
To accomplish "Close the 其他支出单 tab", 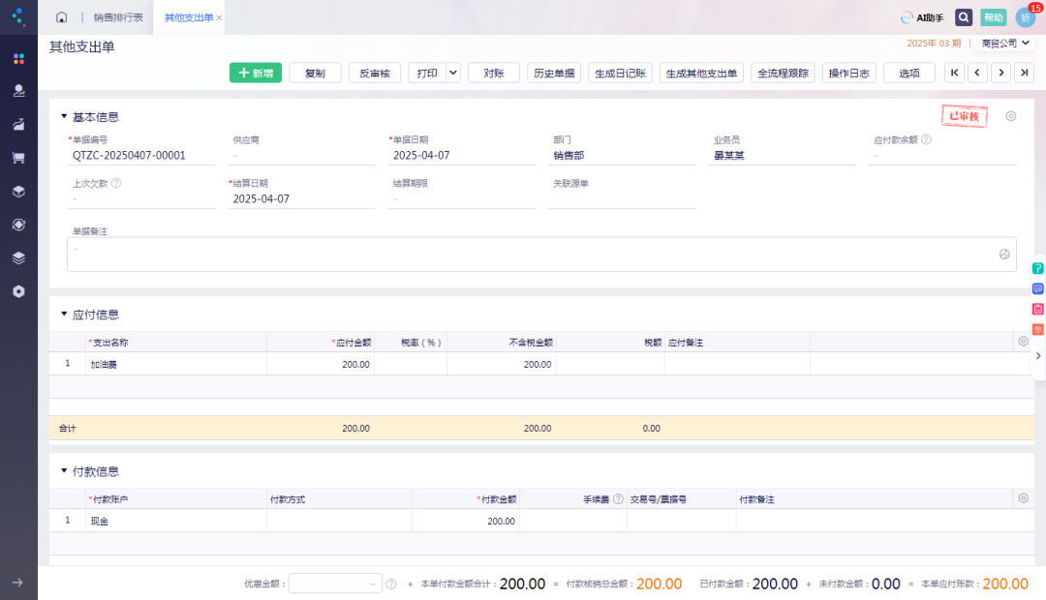I will pos(219,18).
